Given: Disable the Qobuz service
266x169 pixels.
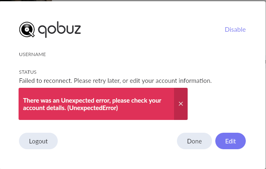Looking at the screenshot, I should tap(235, 30).
